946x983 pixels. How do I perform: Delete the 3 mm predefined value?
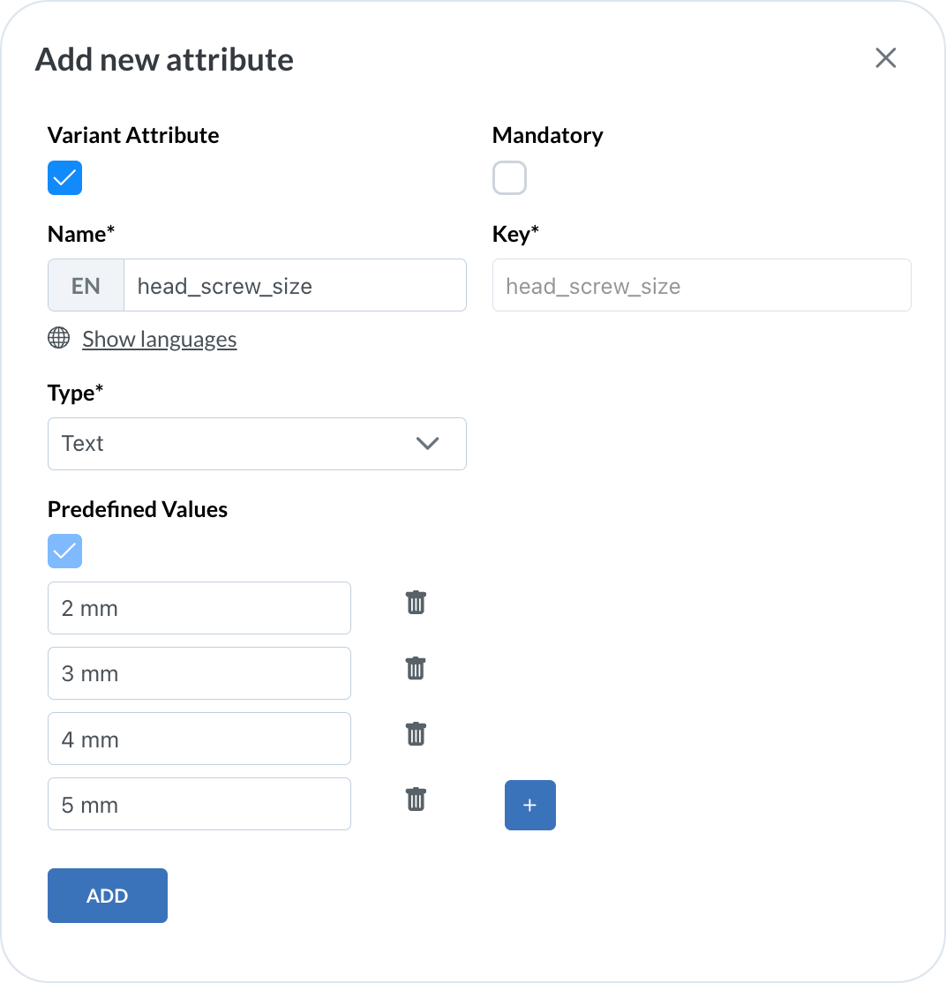(x=416, y=669)
